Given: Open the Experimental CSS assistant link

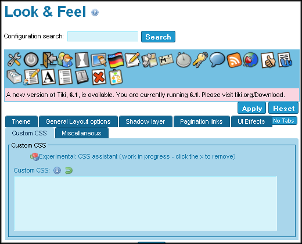Looking at the screenshot, I should click(137, 156).
